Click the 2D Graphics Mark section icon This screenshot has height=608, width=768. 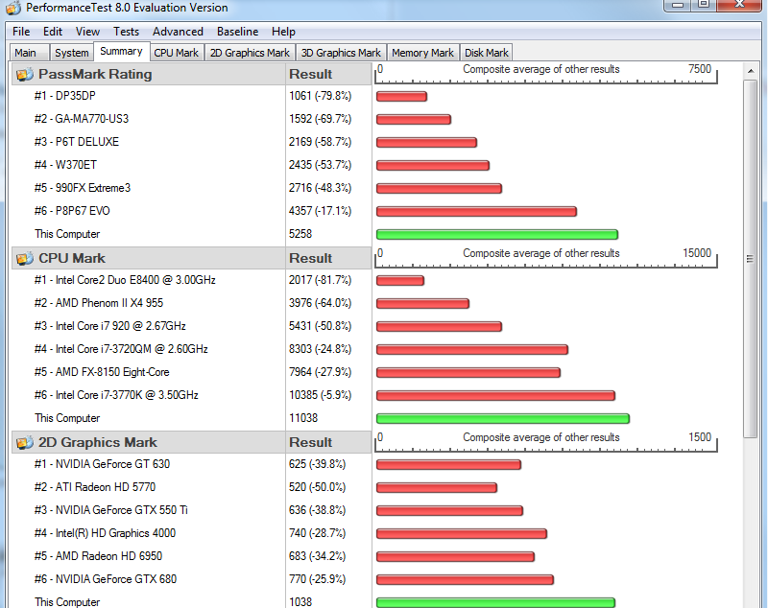(25, 443)
